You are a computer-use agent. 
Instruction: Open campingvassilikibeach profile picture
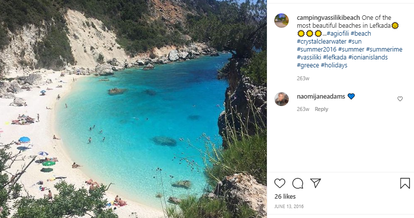(281, 21)
